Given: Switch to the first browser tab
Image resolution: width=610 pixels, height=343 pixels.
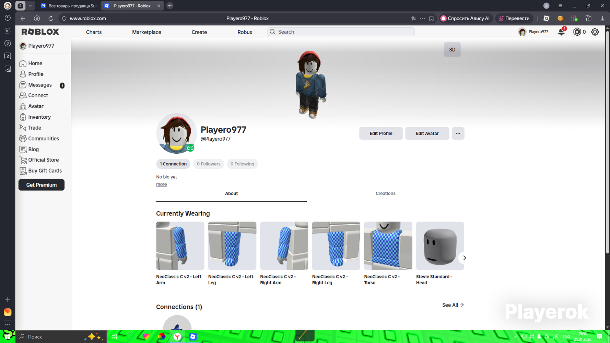Looking at the screenshot, I should pos(69,6).
